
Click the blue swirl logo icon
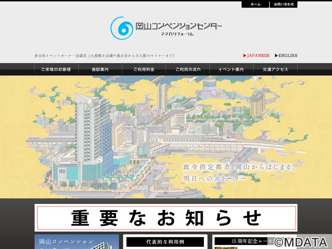point(121,28)
